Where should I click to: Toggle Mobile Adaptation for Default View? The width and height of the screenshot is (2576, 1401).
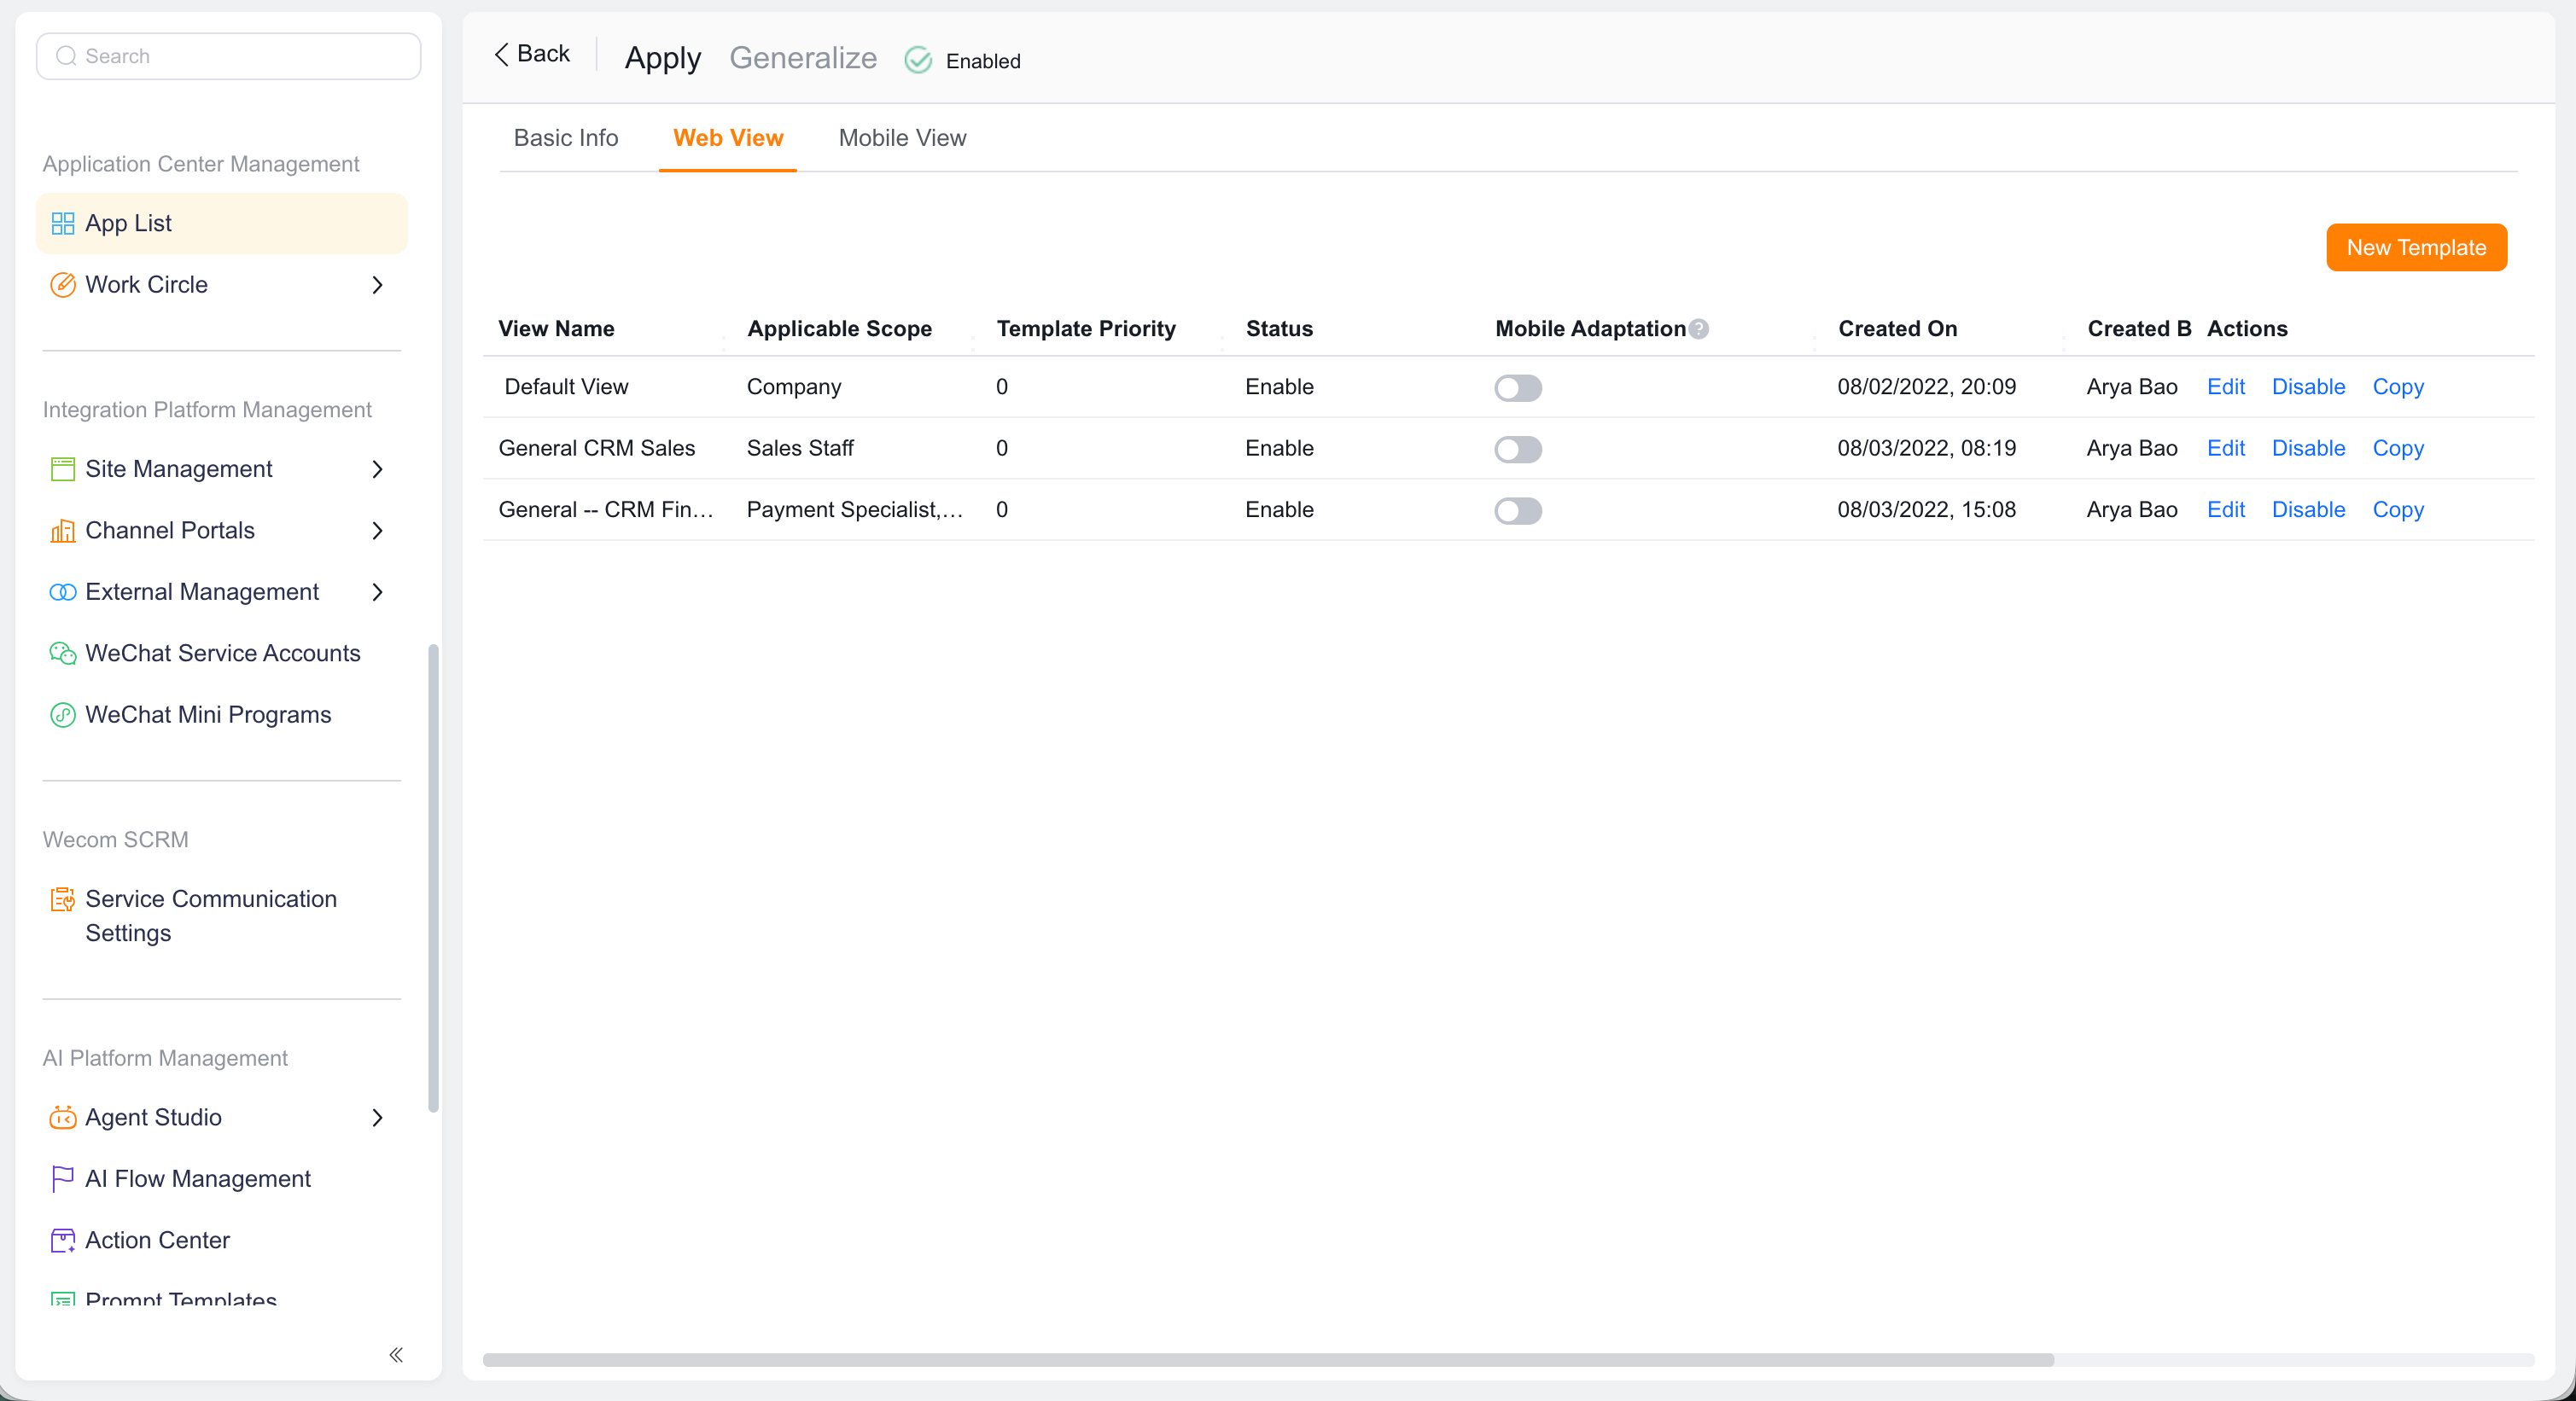(x=1518, y=387)
